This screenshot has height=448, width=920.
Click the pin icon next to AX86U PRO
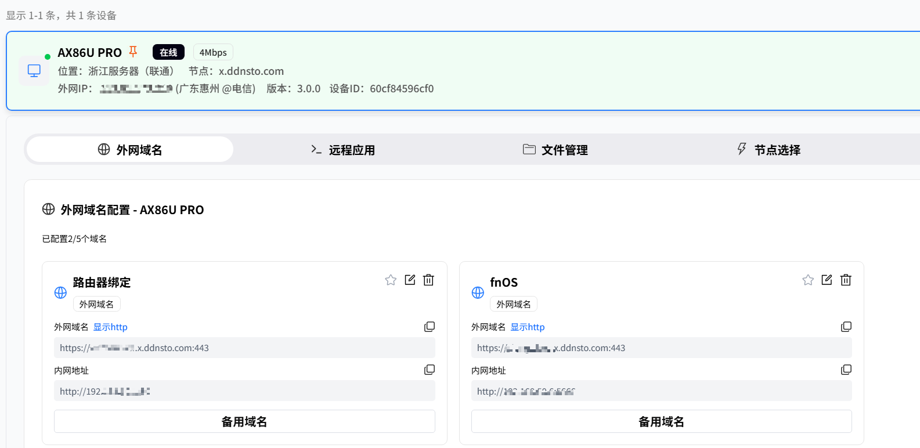(133, 52)
